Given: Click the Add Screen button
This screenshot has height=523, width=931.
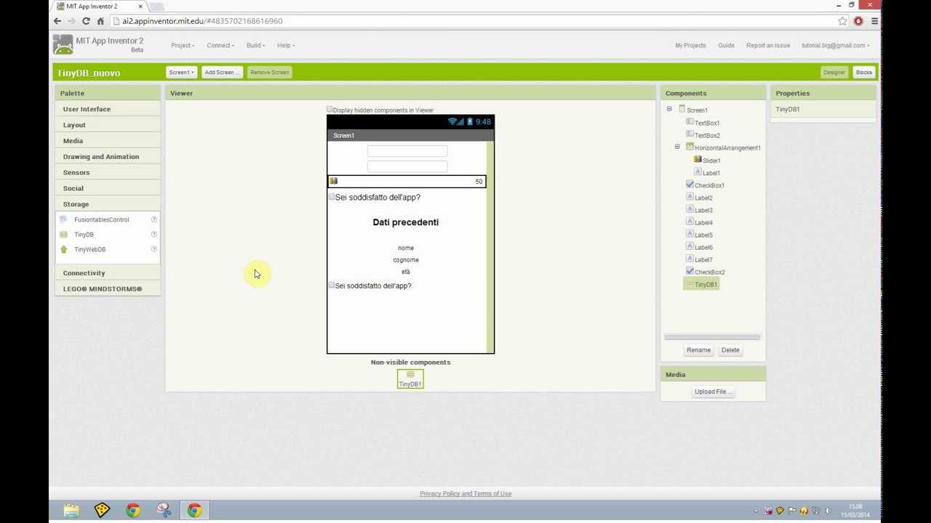Looking at the screenshot, I should coord(221,72).
